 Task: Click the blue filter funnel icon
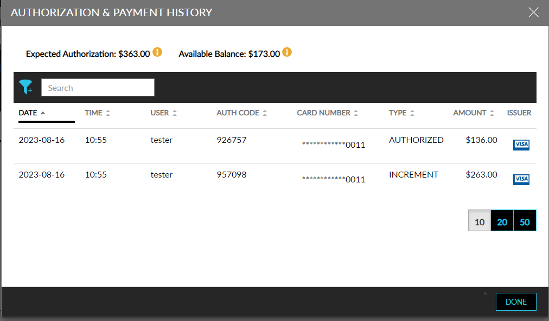tap(26, 87)
